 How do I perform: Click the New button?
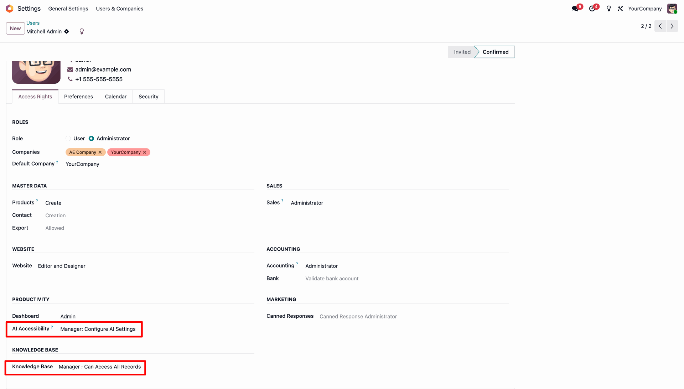(x=15, y=28)
